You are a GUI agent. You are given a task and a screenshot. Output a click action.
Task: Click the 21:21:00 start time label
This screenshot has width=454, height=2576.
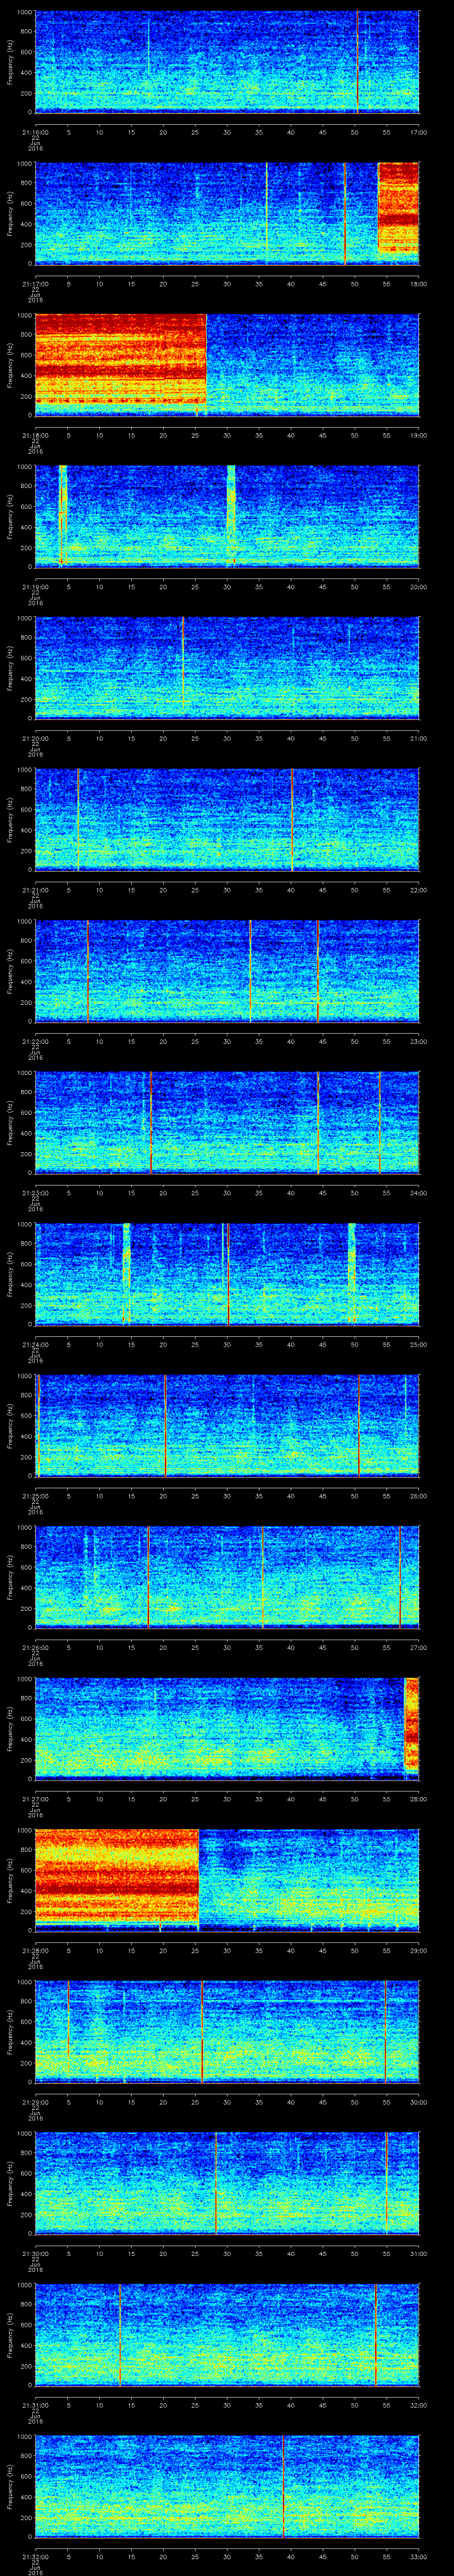click(x=35, y=890)
